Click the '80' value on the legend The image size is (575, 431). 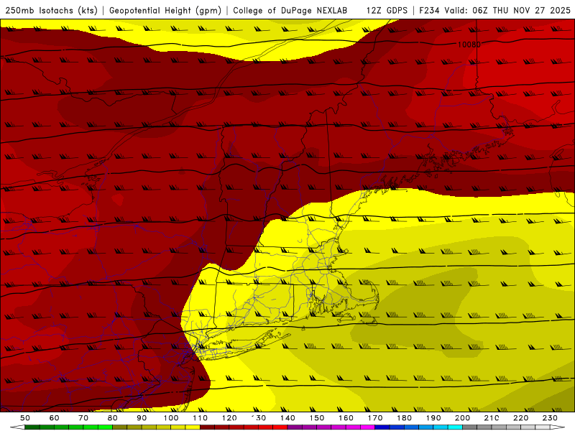113,418
